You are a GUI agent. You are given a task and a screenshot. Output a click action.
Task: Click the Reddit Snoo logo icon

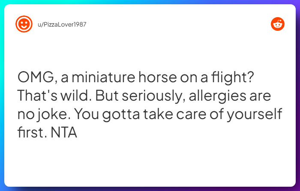pos(278,24)
